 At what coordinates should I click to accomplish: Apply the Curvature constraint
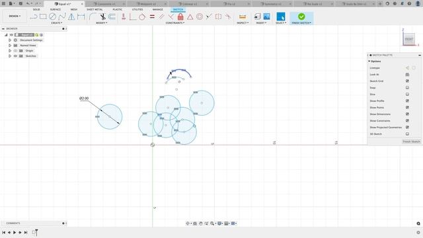click(x=228, y=17)
